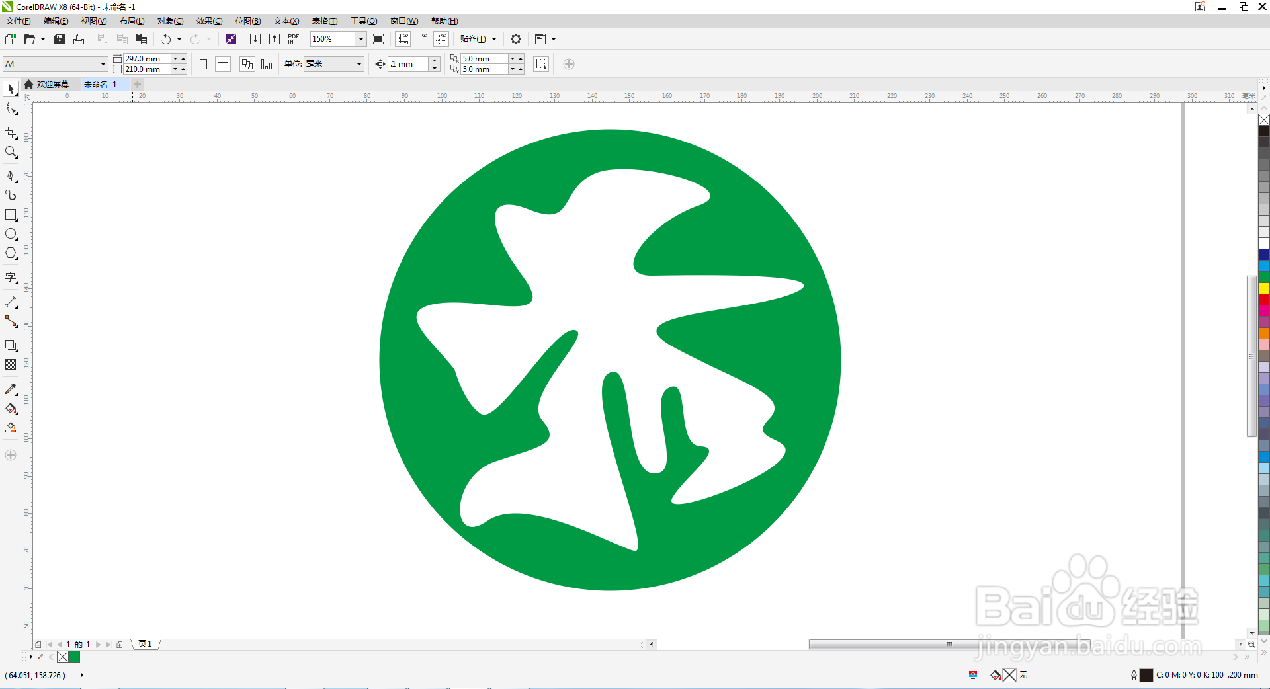Select the Color eyedropper tool
Screen dimensions: 1270x689
tap(11, 389)
